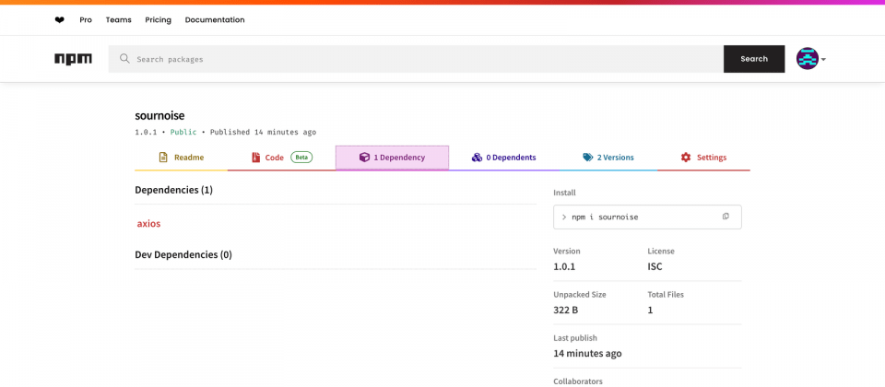Click the Search button
Screen dimensions: 885x387
click(x=754, y=59)
